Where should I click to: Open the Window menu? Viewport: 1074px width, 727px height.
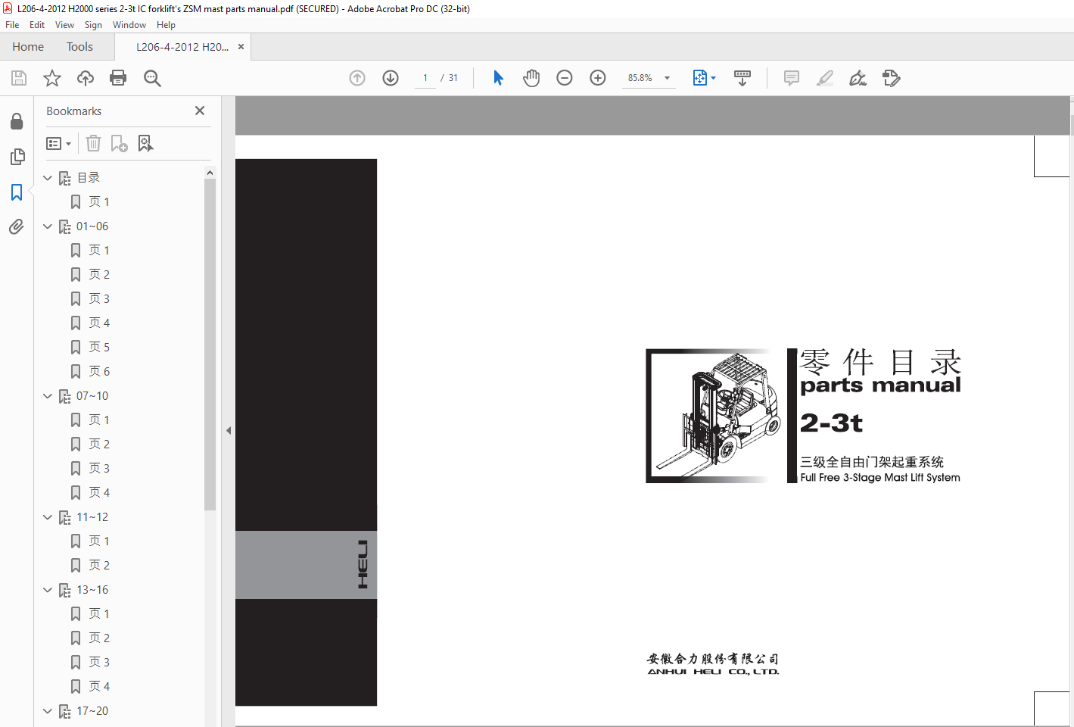pos(129,25)
